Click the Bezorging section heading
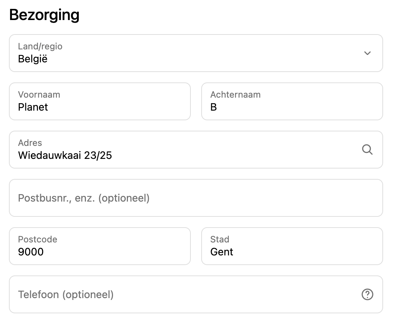The height and width of the screenshot is (320, 395). coord(44,15)
